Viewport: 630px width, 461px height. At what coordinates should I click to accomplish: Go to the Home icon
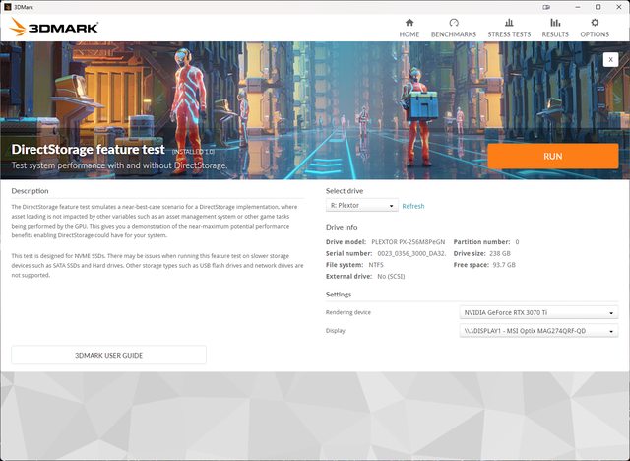[409, 22]
